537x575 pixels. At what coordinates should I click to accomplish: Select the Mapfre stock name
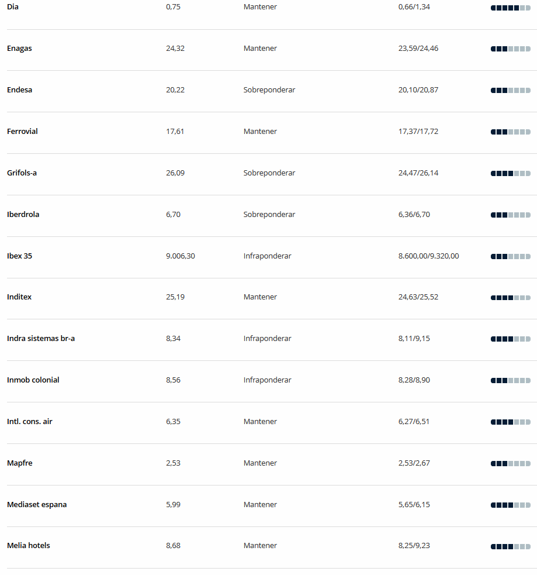tap(20, 463)
